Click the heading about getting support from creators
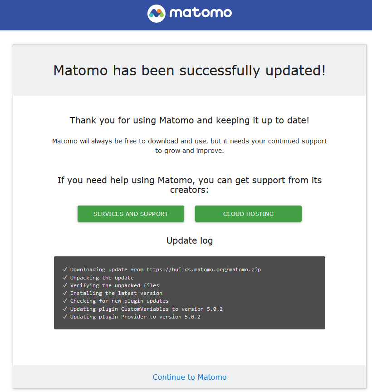This screenshot has height=392, width=372. [x=190, y=185]
